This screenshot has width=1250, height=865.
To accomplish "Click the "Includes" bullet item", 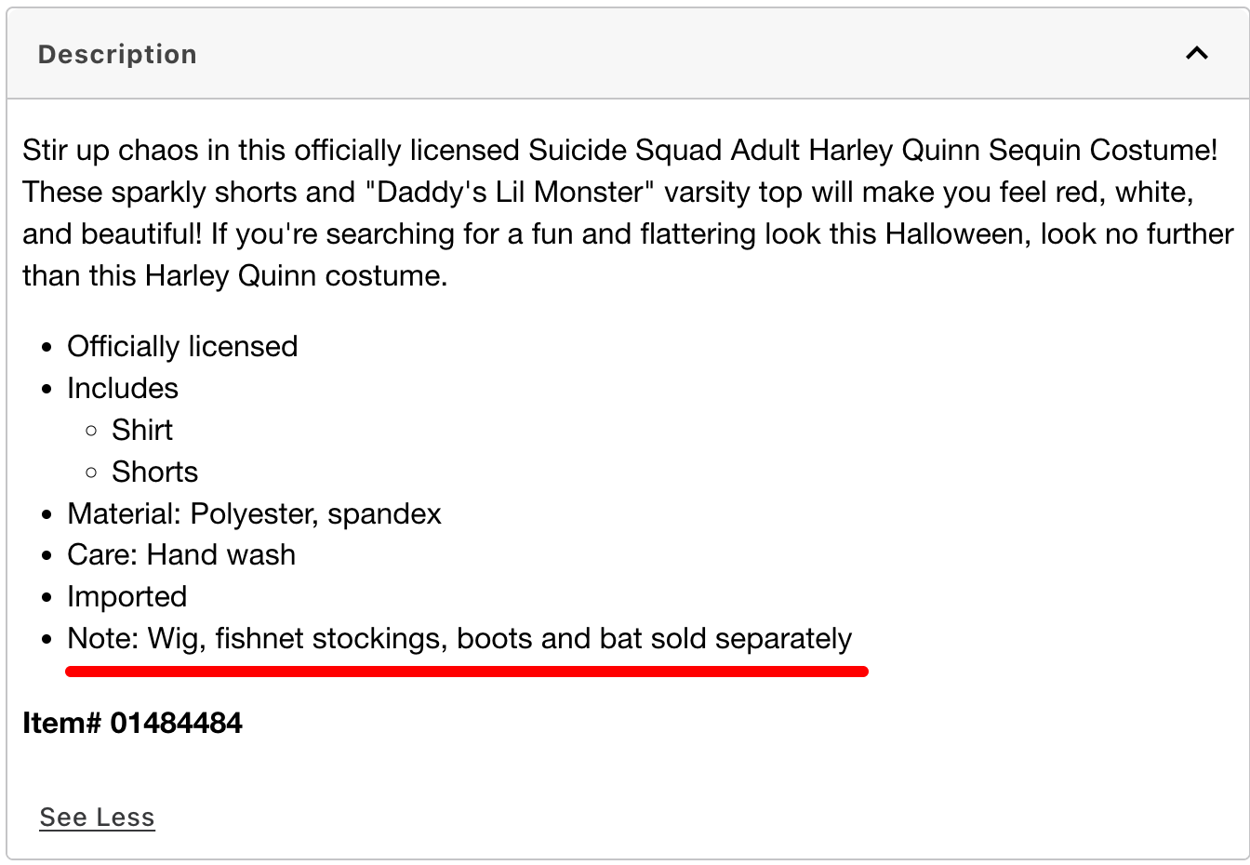I will [x=123, y=388].
